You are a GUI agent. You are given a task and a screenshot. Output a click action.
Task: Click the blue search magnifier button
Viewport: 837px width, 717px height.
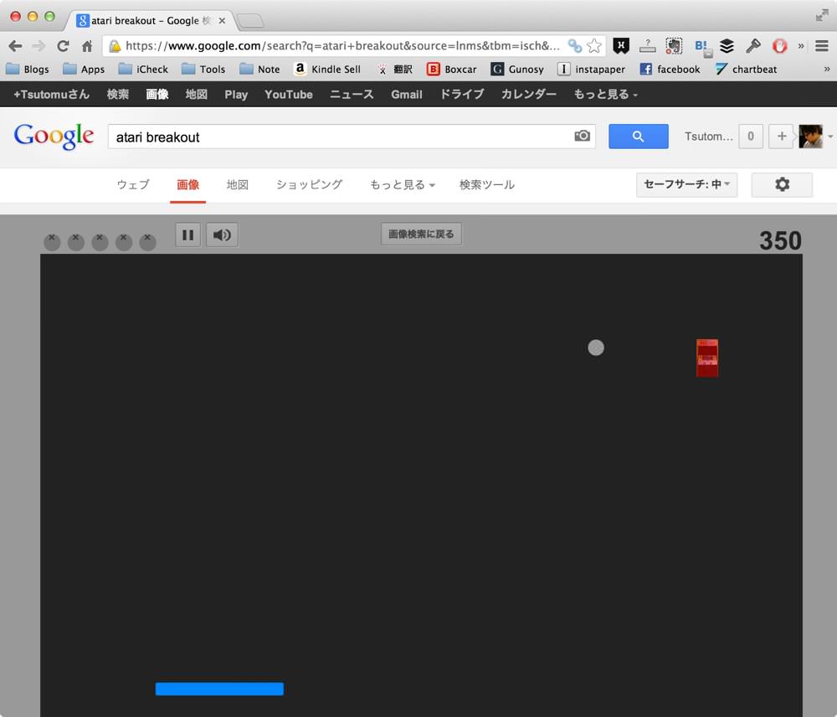(x=639, y=137)
